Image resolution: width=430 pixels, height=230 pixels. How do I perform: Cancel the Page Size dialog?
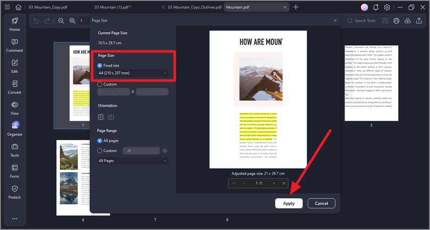point(321,203)
